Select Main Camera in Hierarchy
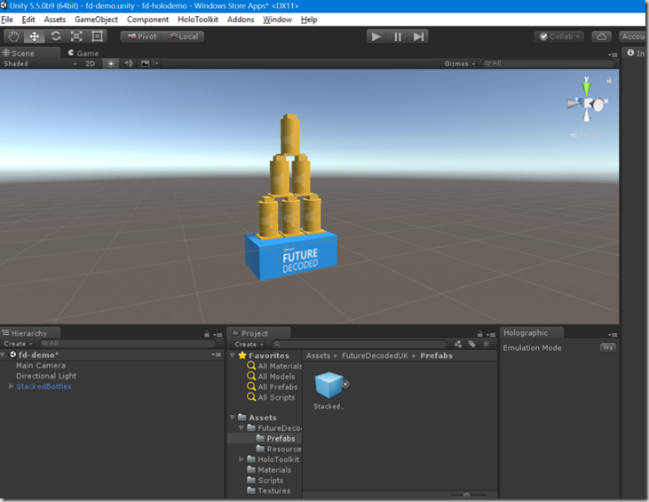This screenshot has height=502, width=649. [x=41, y=365]
